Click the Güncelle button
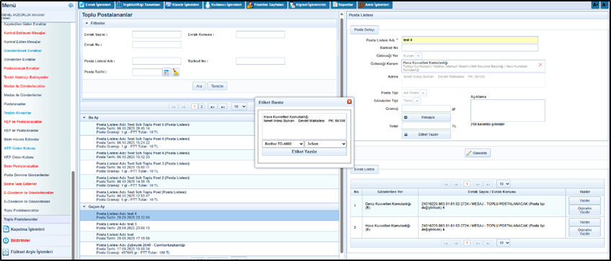This screenshot has width=611, height=261. (478, 153)
